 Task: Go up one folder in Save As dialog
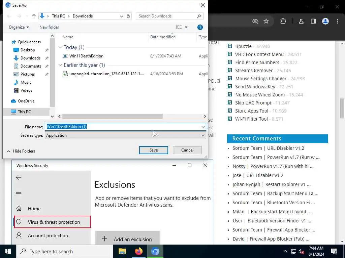[34, 16]
